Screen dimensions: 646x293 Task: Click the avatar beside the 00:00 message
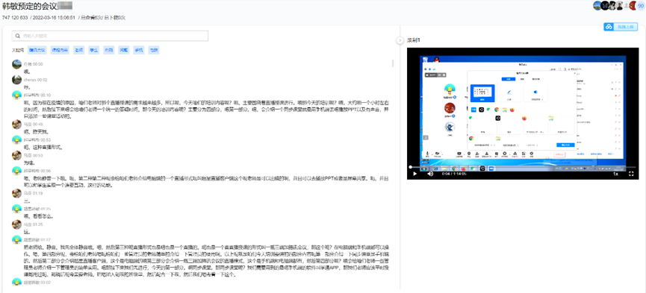coord(17,64)
